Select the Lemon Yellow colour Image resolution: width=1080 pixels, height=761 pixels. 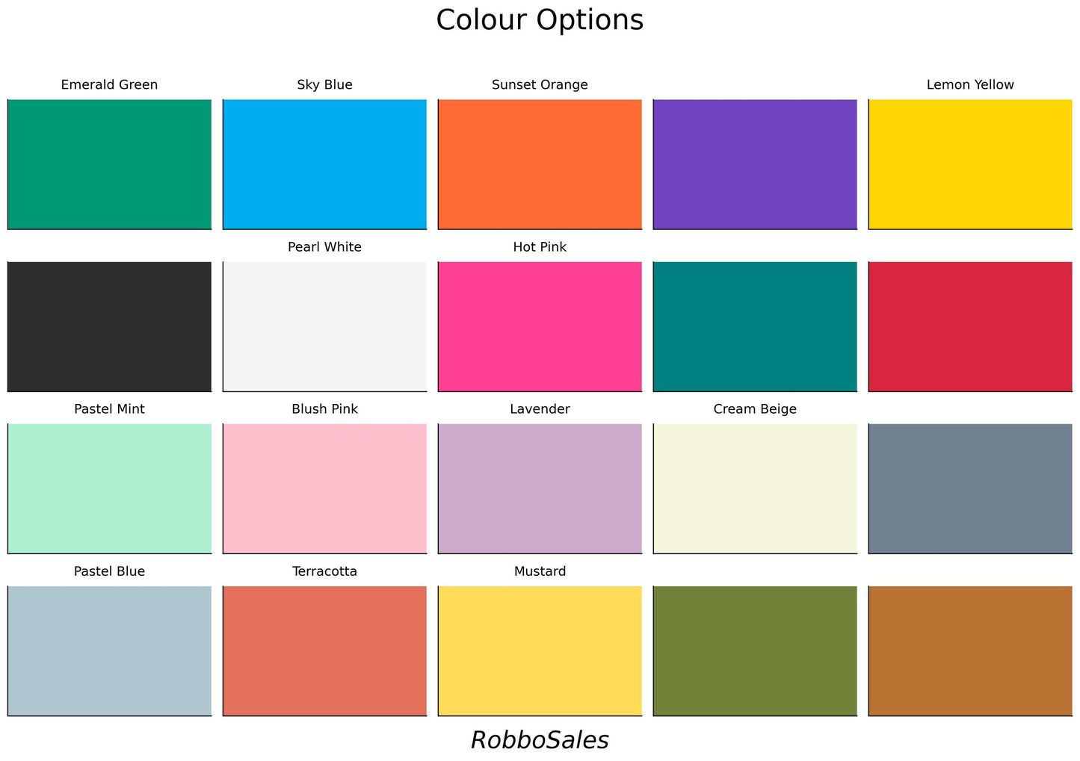point(970,164)
